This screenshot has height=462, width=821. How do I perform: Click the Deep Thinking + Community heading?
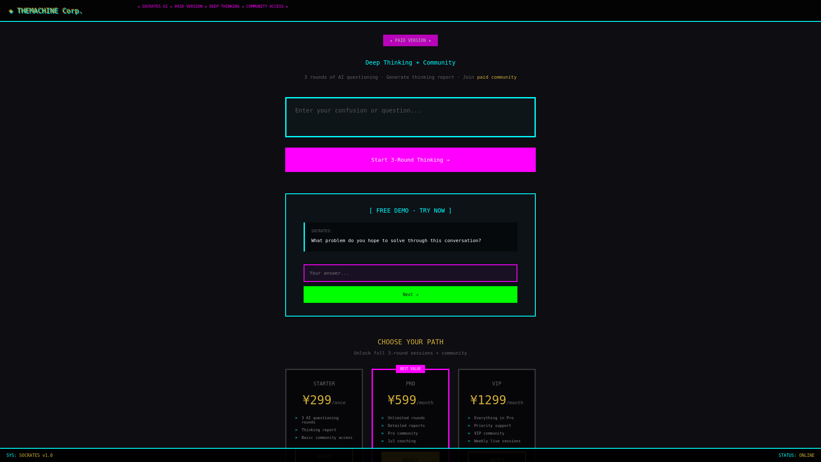coord(410,62)
